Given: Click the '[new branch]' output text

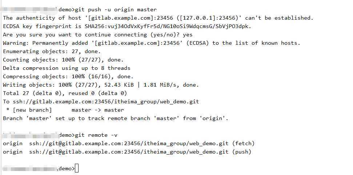Looking at the screenshot, I should (x=32, y=110).
